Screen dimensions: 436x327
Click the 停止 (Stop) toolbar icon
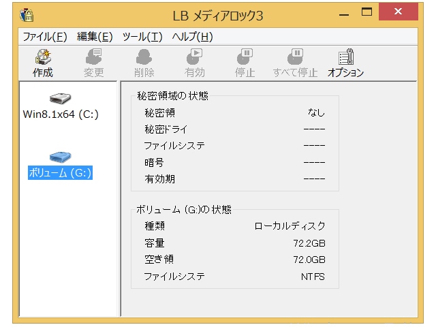(x=245, y=57)
